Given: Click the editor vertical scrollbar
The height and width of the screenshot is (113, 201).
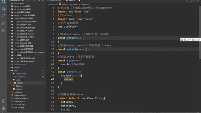Looking at the screenshot, I should [200, 32].
